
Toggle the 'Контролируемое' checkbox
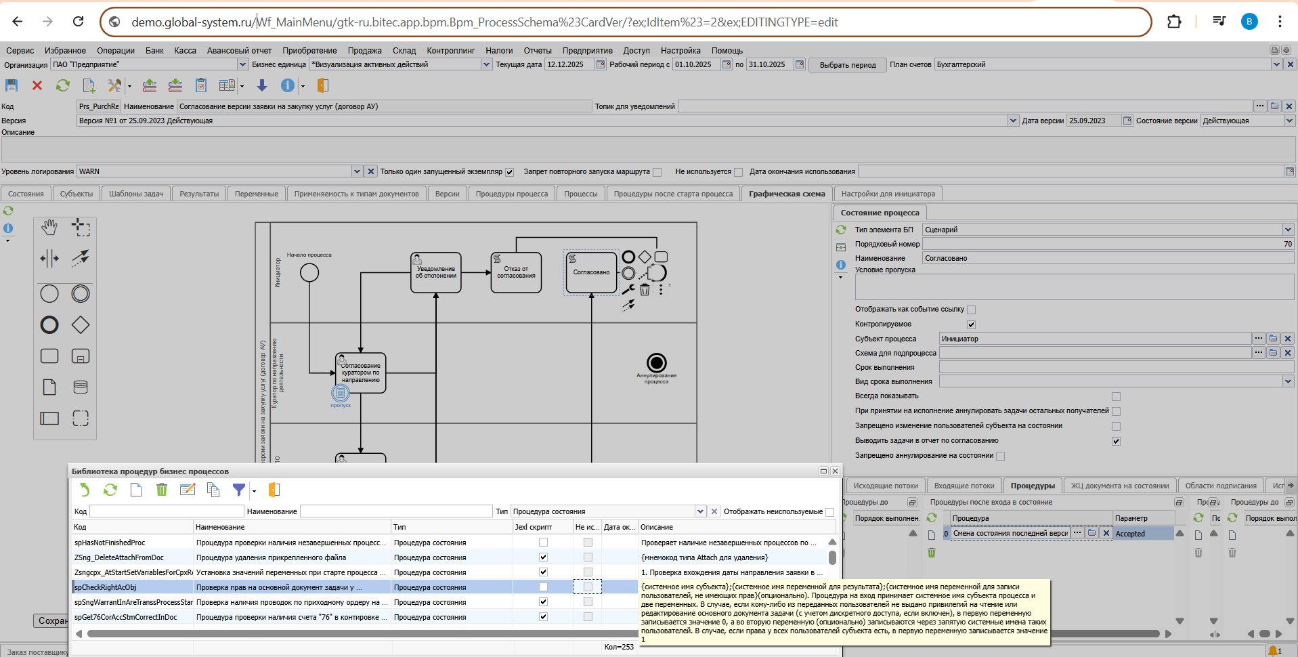[971, 324]
